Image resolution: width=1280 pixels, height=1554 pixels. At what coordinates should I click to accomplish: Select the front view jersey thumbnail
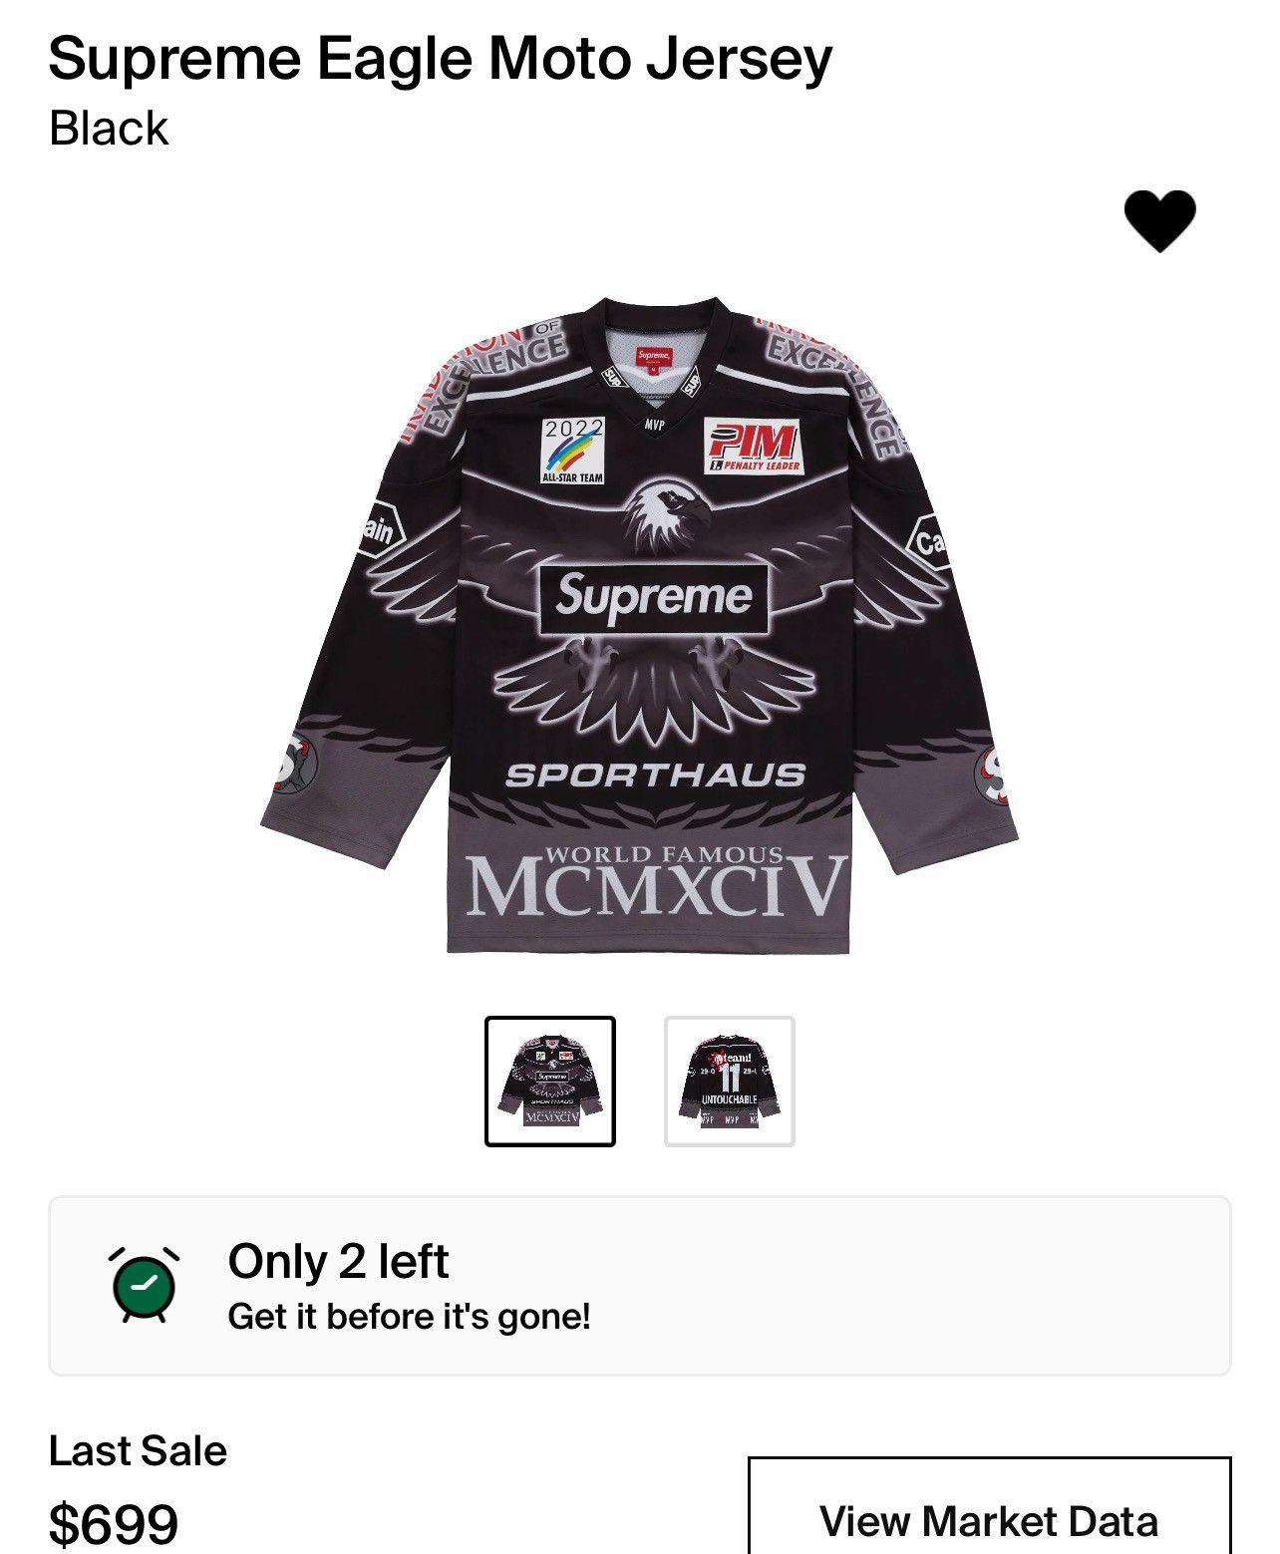[x=550, y=1082]
